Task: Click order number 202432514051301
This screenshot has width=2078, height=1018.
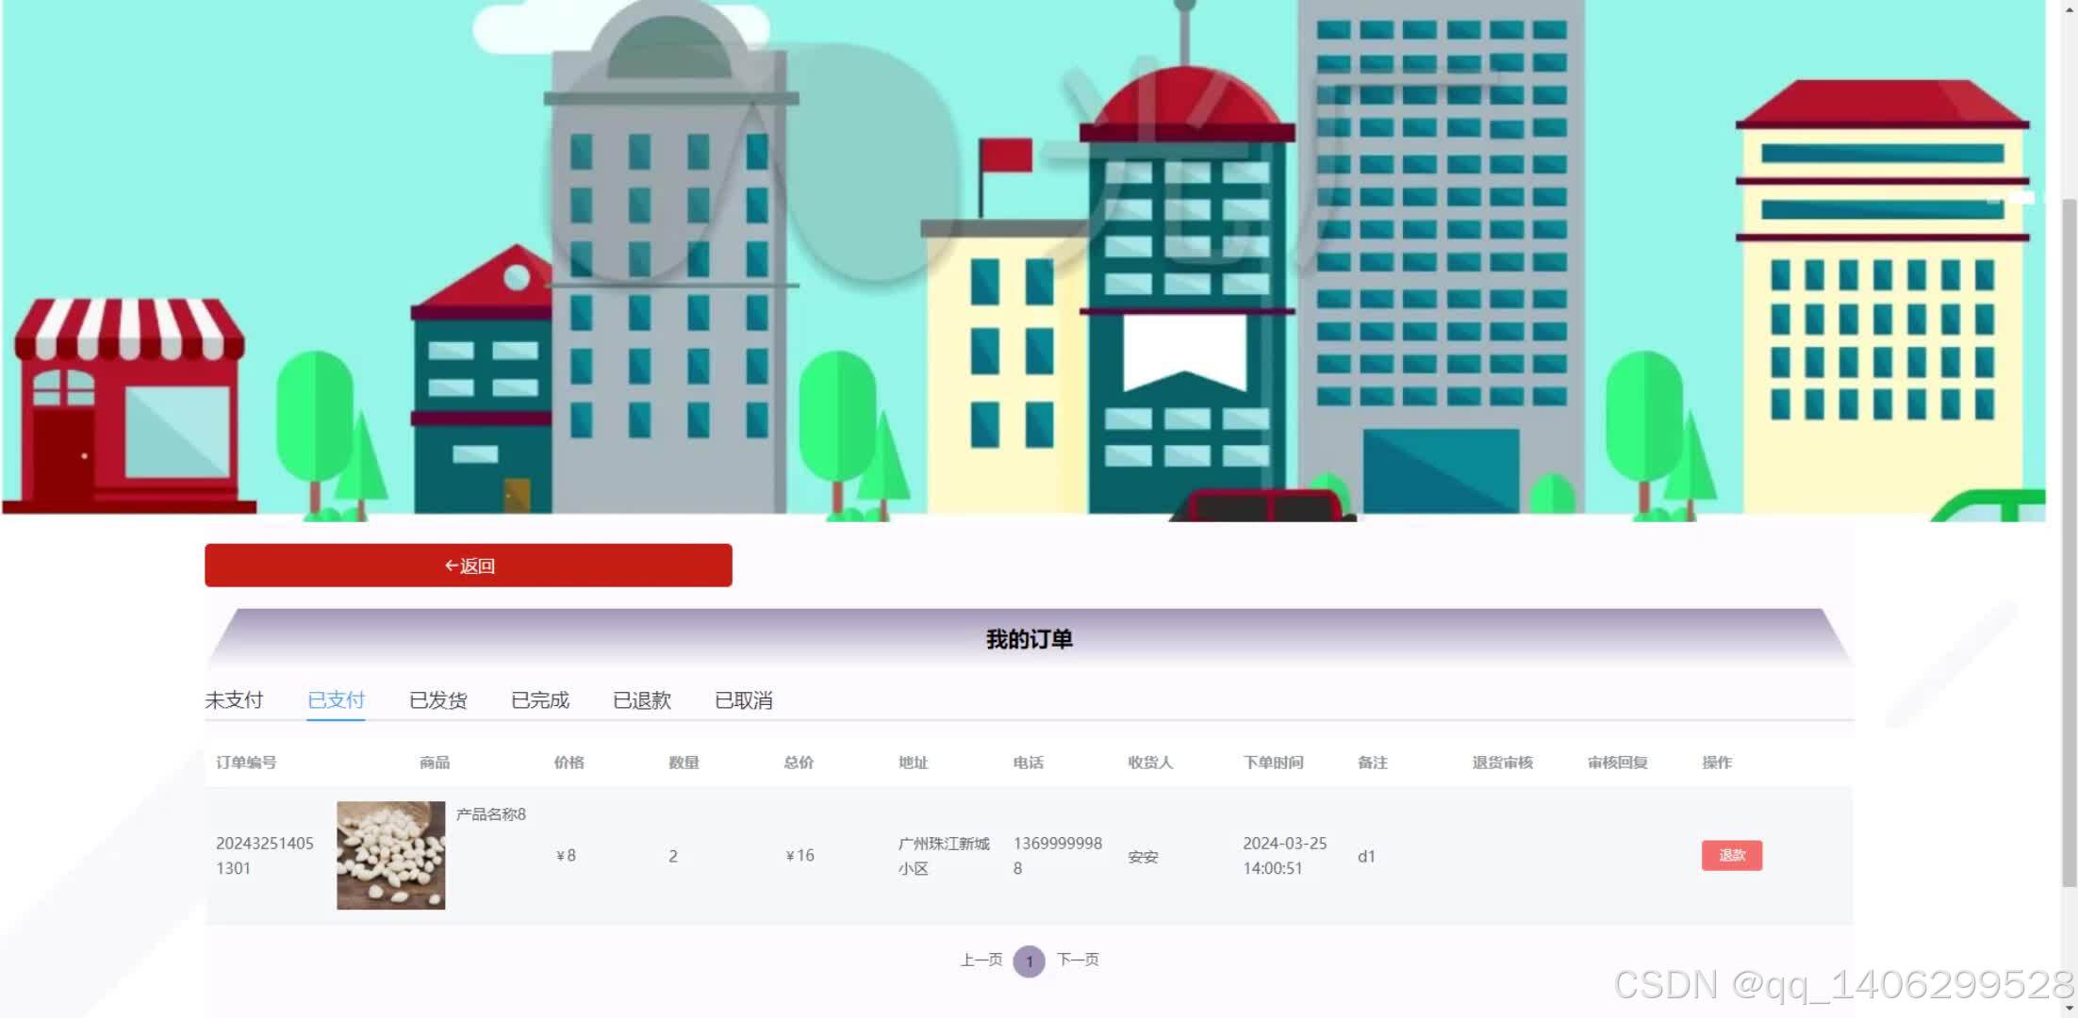Action: [x=264, y=855]
